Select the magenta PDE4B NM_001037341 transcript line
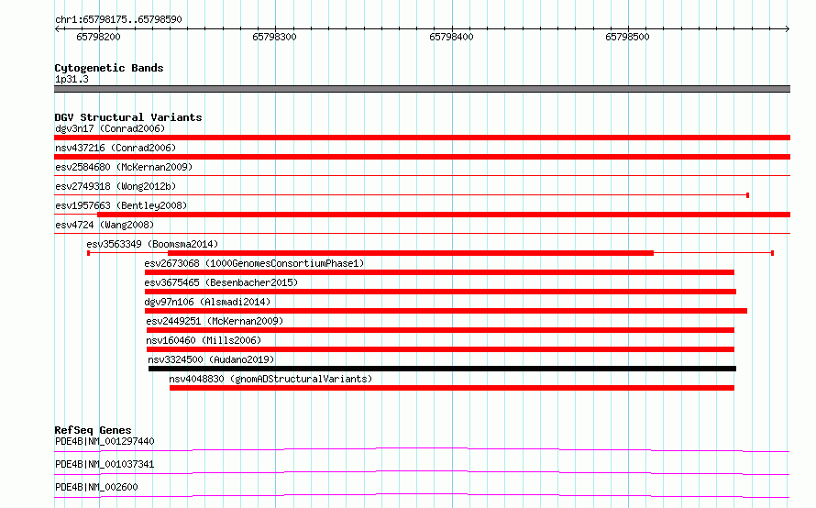Viewport: 816px width, 508px height. click(422, 472)
